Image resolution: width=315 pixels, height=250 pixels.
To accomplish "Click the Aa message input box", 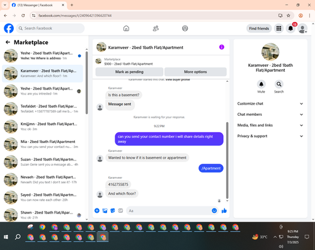I will coord(169,210).
